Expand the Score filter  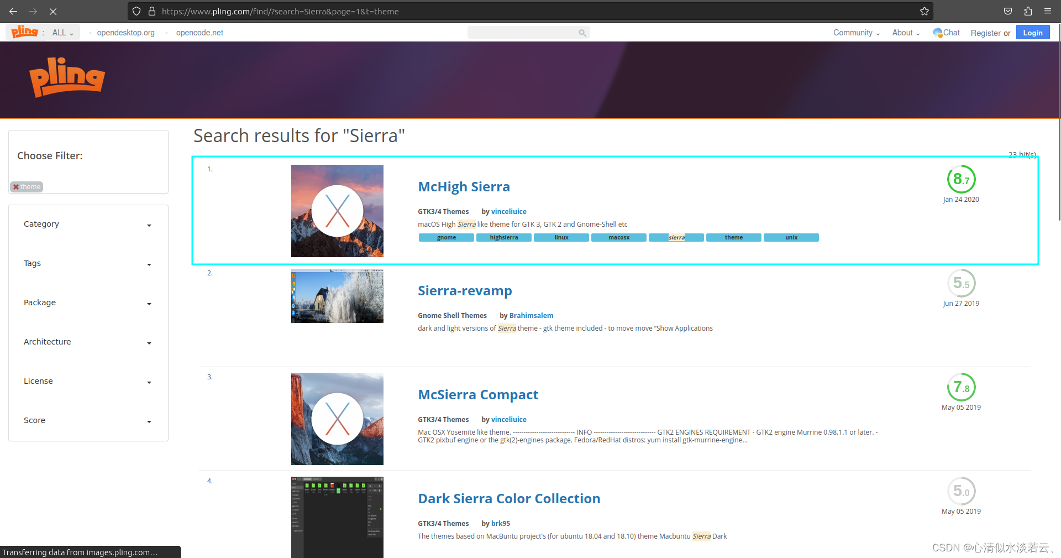pyautogui.click(x=88, y=420)
